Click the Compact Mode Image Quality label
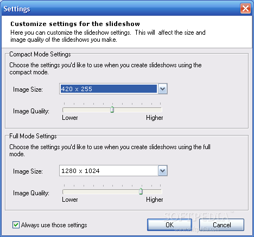The width and height of the screenshot is (254, 237). pyautogui.click(x=31, y=111)
